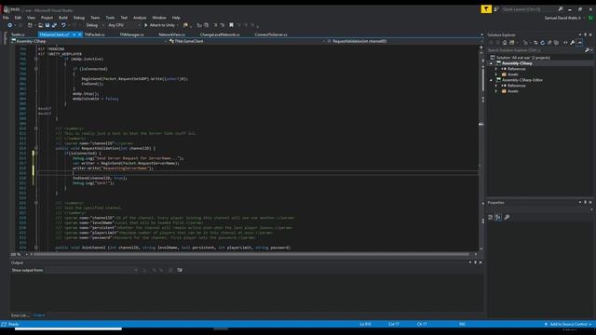The image size is (596, 335).
Task: Open the TNet.GameClient class navigation dropdown
Action: (247, 41)
